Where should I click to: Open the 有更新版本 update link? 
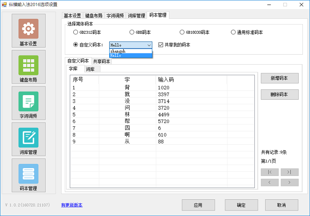click(72, 205)
